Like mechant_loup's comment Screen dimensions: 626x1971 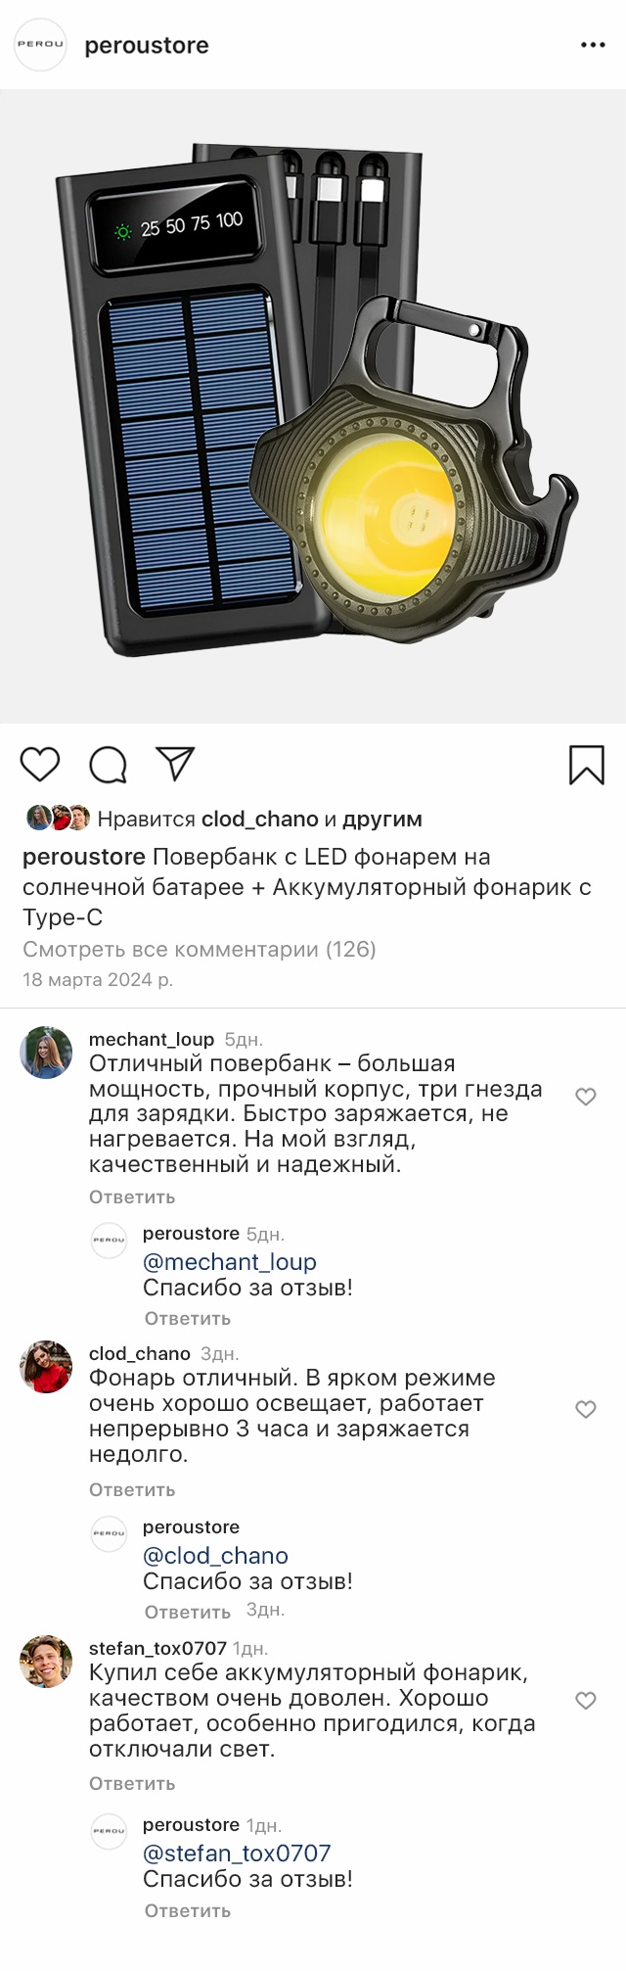pos(586,1097)
